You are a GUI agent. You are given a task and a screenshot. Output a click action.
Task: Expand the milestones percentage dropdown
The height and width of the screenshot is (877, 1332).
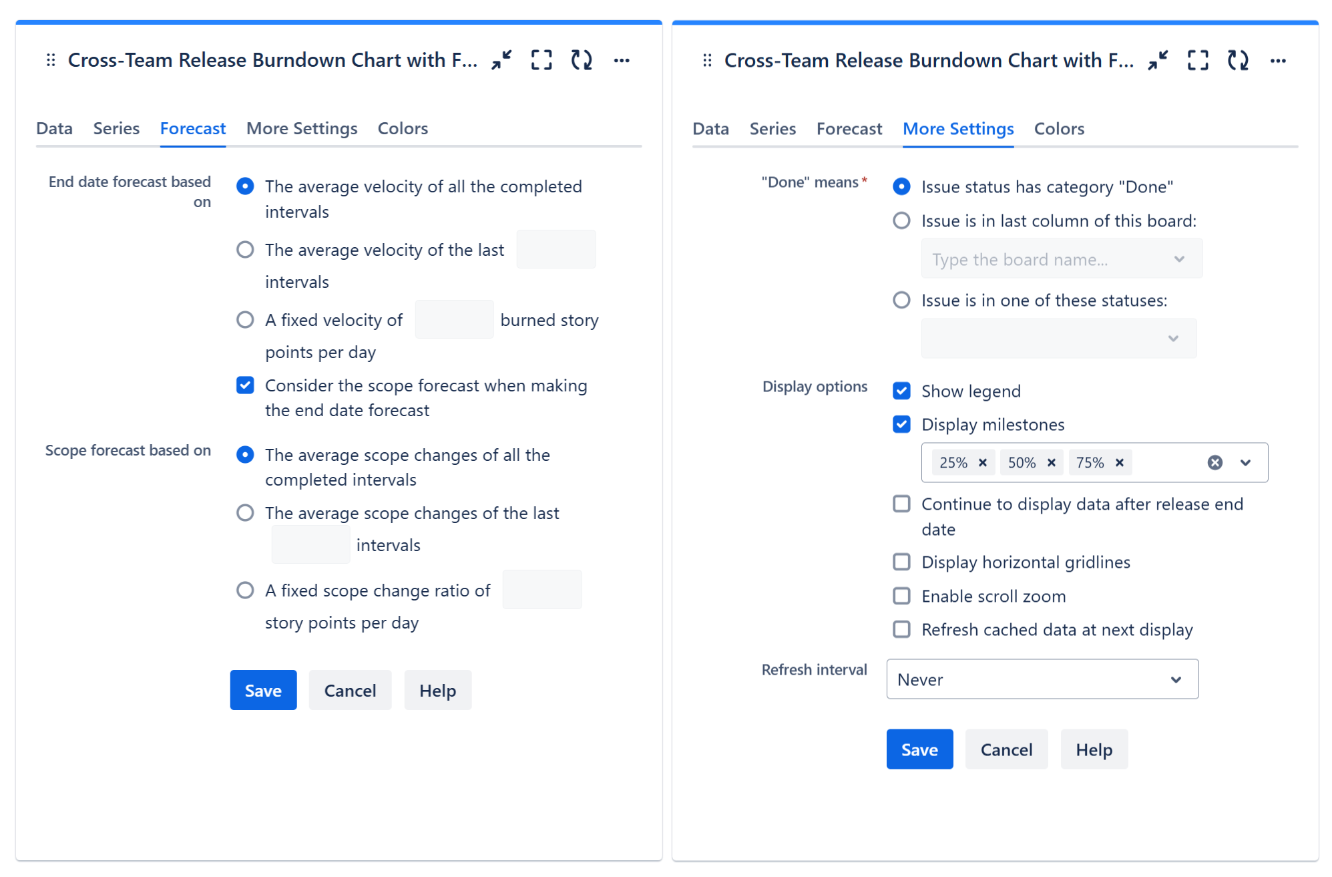[x=1246, y=462]
